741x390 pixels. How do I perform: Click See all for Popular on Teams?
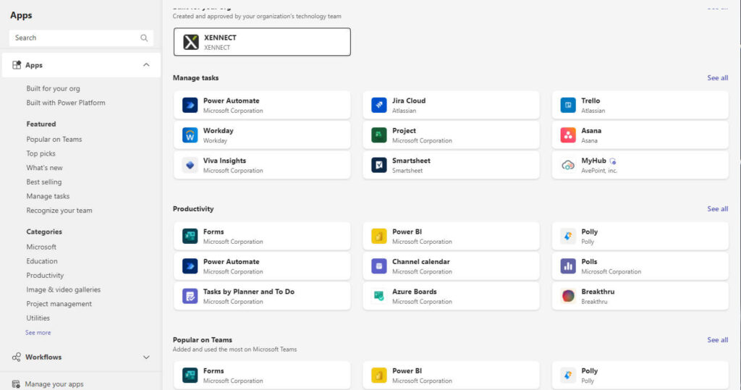[x=717, y=340]
